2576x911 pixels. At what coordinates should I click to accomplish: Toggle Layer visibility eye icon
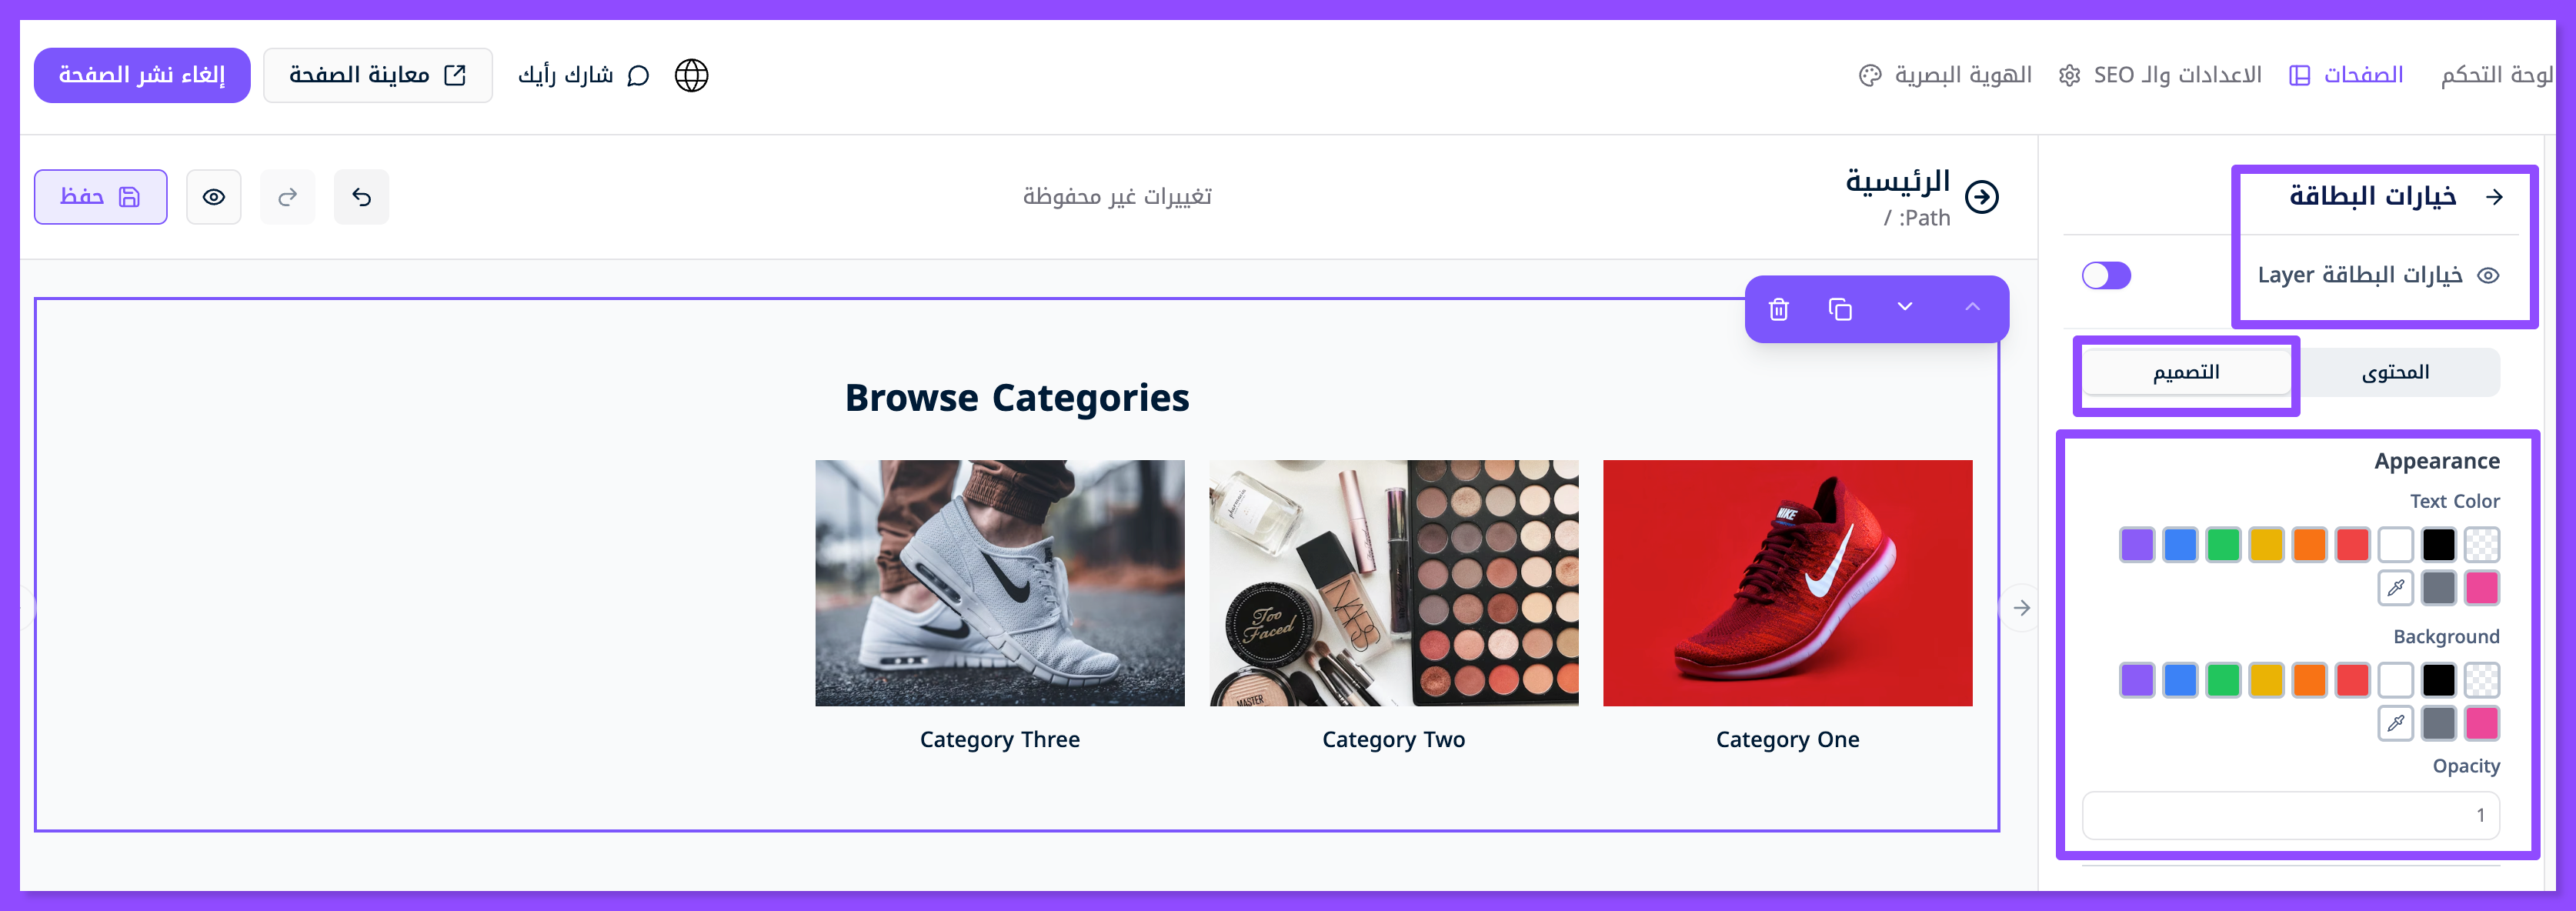coord(2489,275)
